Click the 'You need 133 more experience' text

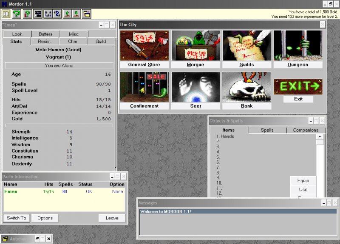click(304, 17)
